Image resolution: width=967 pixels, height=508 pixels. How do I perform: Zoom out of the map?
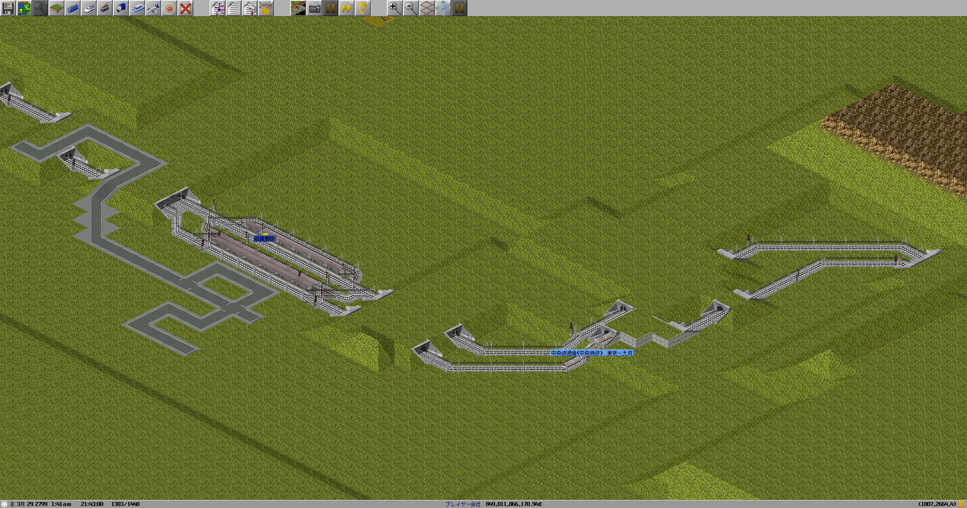click(x=411, y=8)
